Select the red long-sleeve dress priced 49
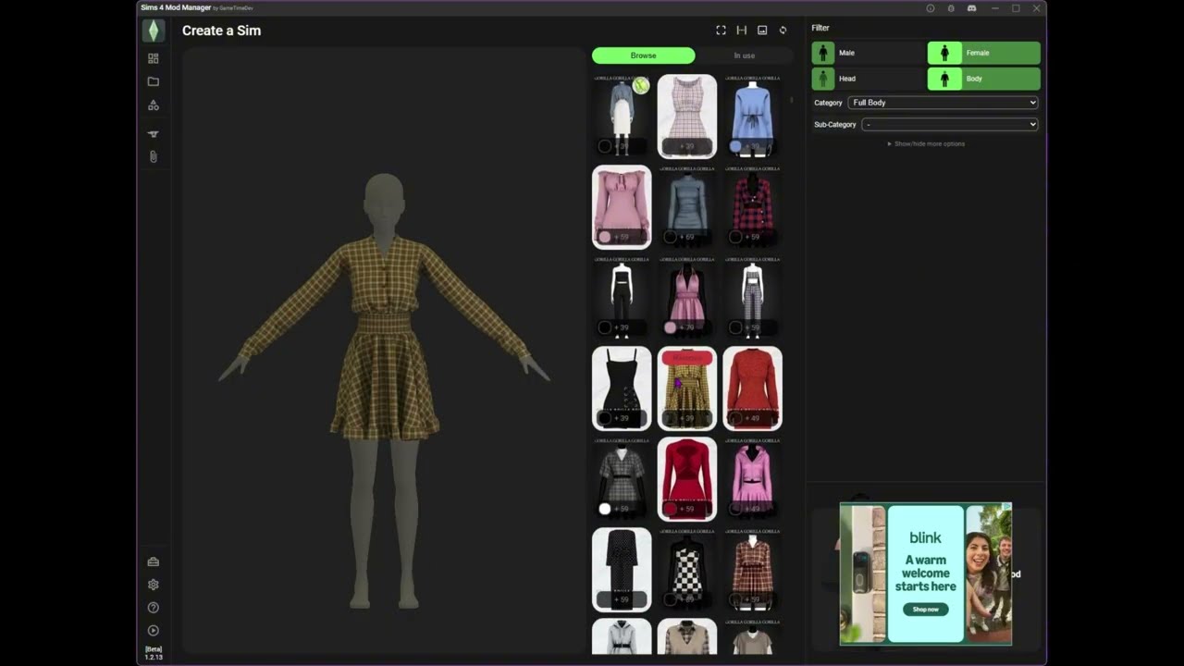This screenshot has width=1184, height=666. pyautogui.click(x=753, y=388)
